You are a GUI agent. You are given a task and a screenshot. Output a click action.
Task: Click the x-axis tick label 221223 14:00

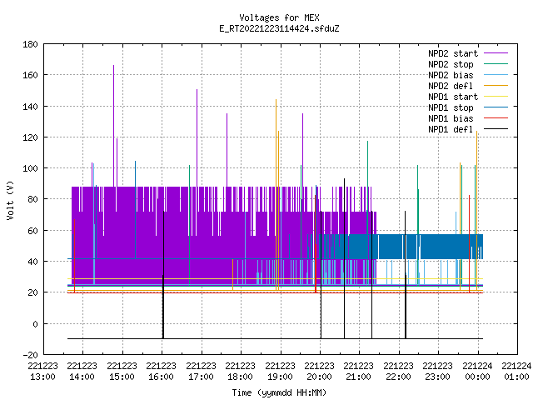pyautogui.click(x=82, y=372)
